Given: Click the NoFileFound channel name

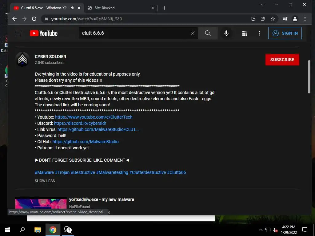Looking at the screenshot, I should (79, 207).
